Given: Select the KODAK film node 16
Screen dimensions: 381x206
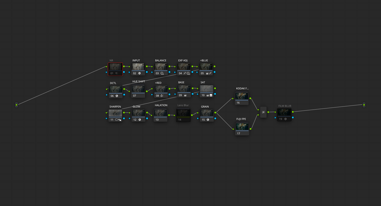Looking at the screenshot, I should (x=242, y=99).
